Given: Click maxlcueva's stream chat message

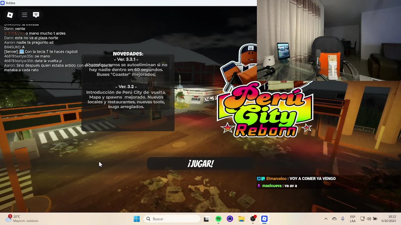Looking at the screenshot, I should [x=277, y=186].
